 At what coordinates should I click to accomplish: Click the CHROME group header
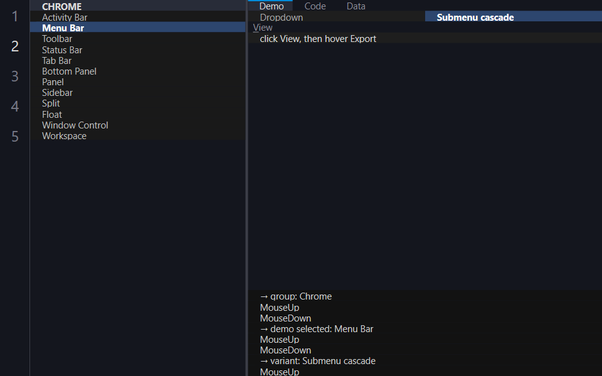[x=137, y=6]
